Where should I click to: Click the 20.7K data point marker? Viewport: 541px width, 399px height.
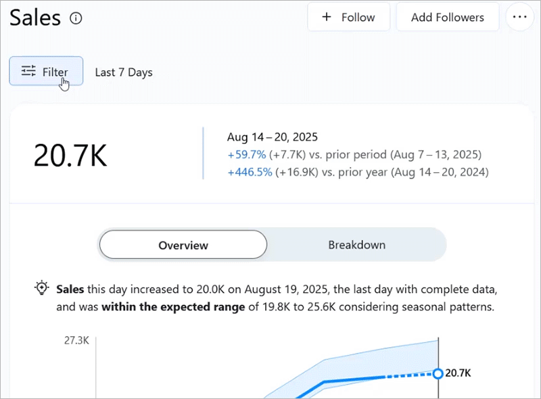(438, 373)
